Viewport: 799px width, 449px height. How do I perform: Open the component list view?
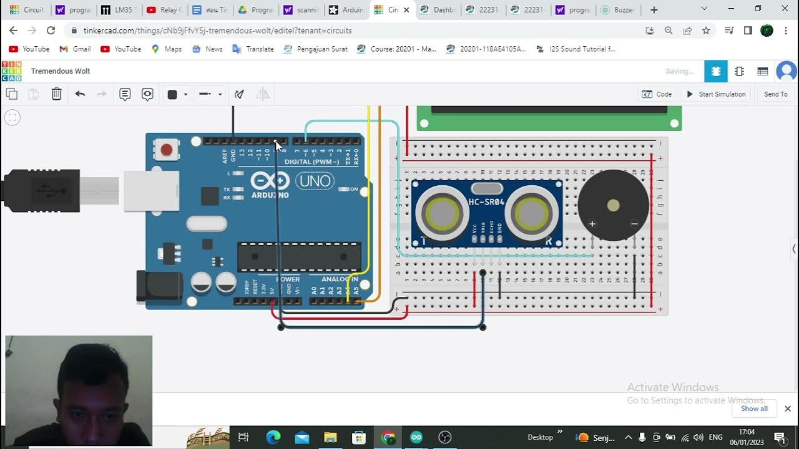763,71
